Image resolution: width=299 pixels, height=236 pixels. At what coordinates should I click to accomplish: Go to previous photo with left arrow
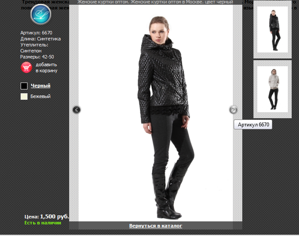(76, 110)
